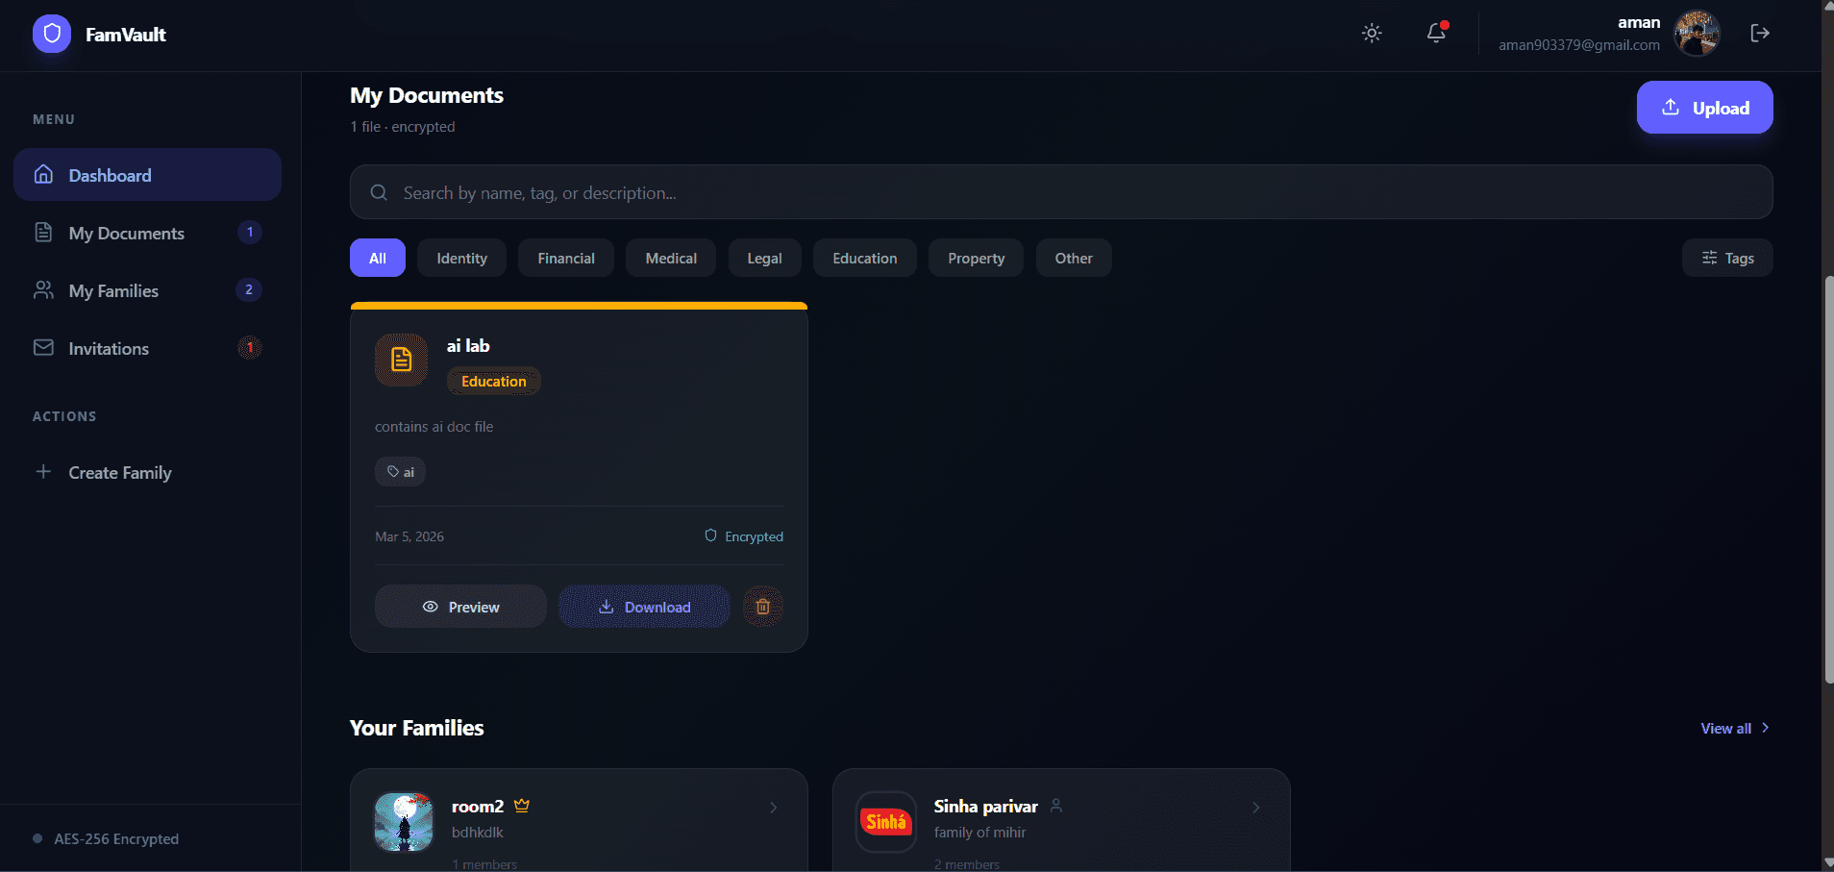Screen dimensions: 1834x872
Task: Toggle light/dark theme sun icon
Action: tap(1372, 33)
